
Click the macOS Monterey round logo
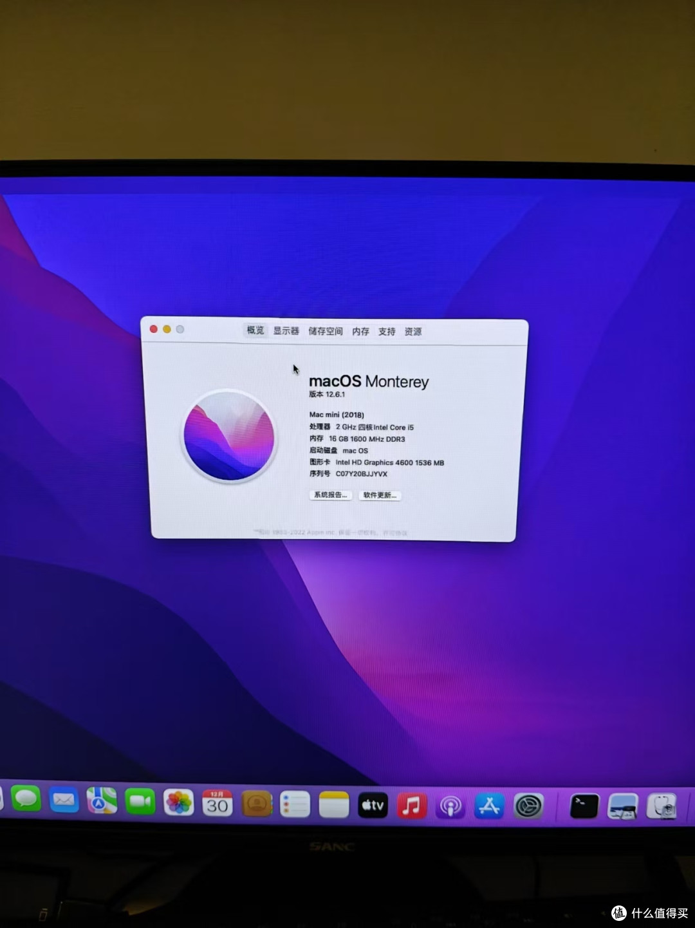click(229, 436)
